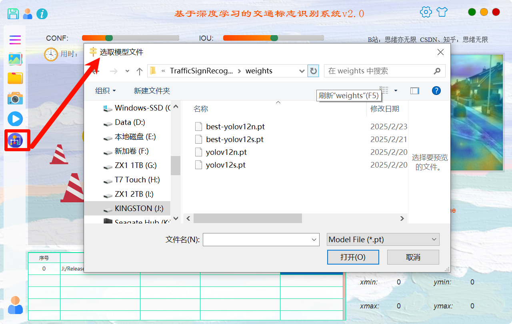Viewport: 512px width, 324px height.
Task: Adjust the IOU threshold slider handle
Action: (x=274, y=38)
